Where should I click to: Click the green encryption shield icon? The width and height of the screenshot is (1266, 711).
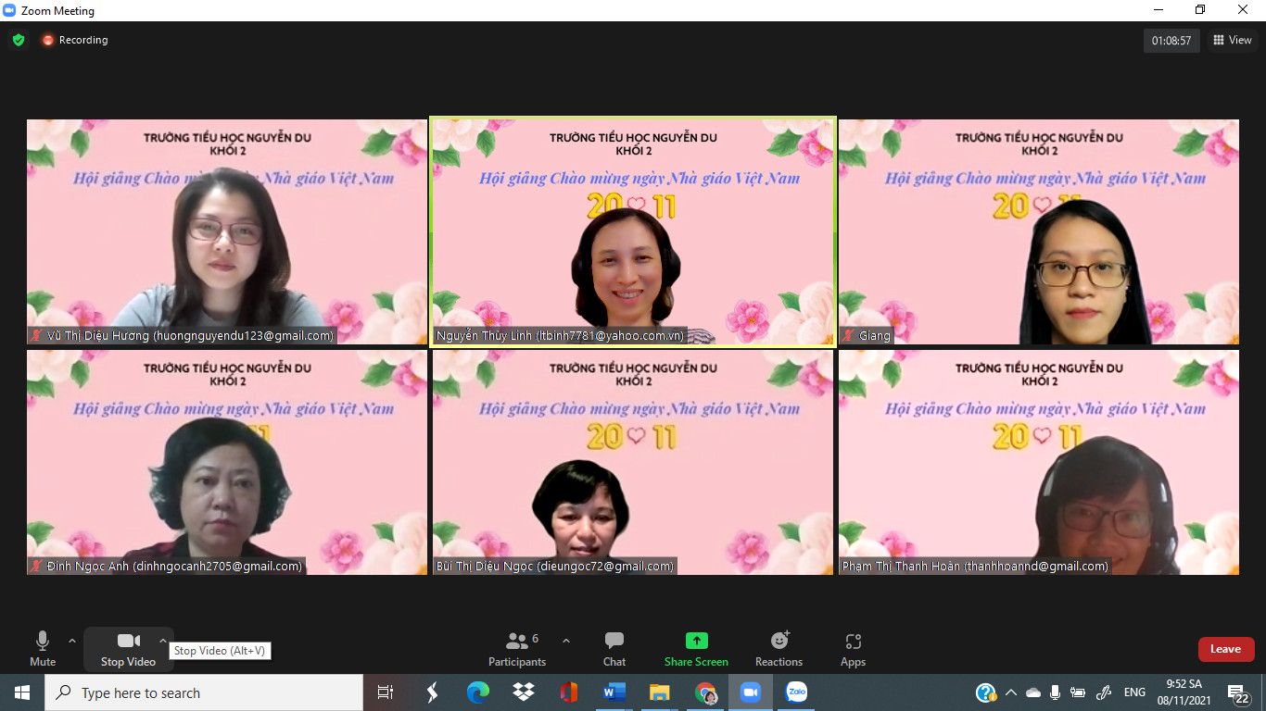[19, 40]
